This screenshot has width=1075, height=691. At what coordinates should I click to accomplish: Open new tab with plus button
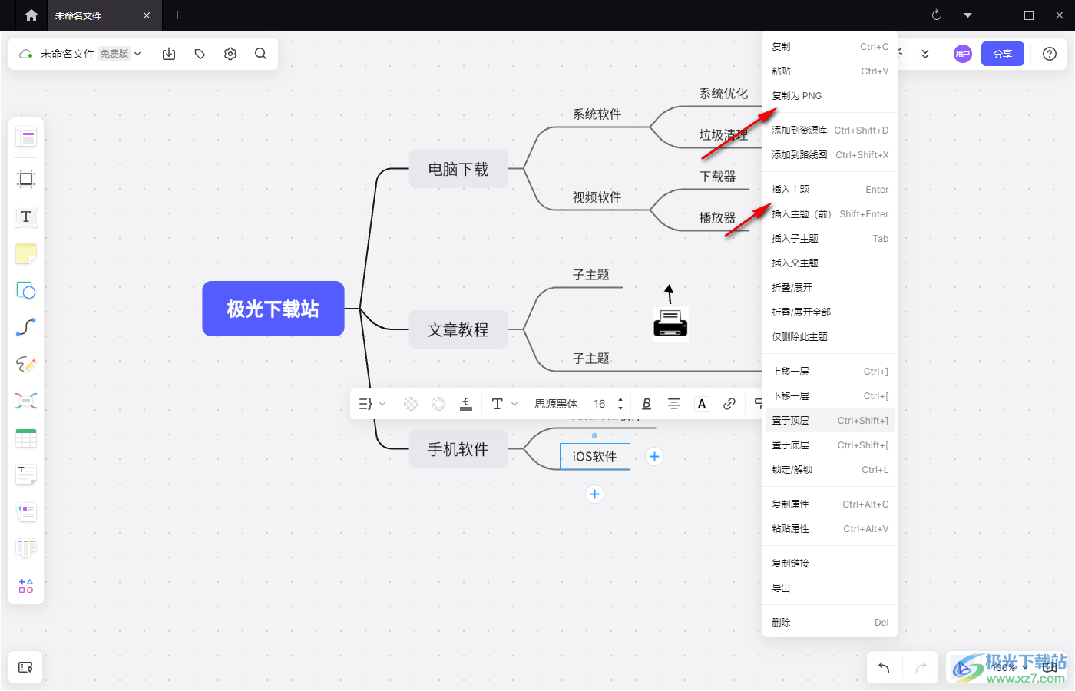point(177,15)
